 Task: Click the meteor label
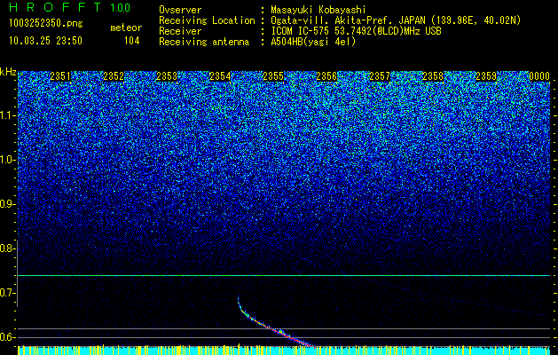click(126, 28)
